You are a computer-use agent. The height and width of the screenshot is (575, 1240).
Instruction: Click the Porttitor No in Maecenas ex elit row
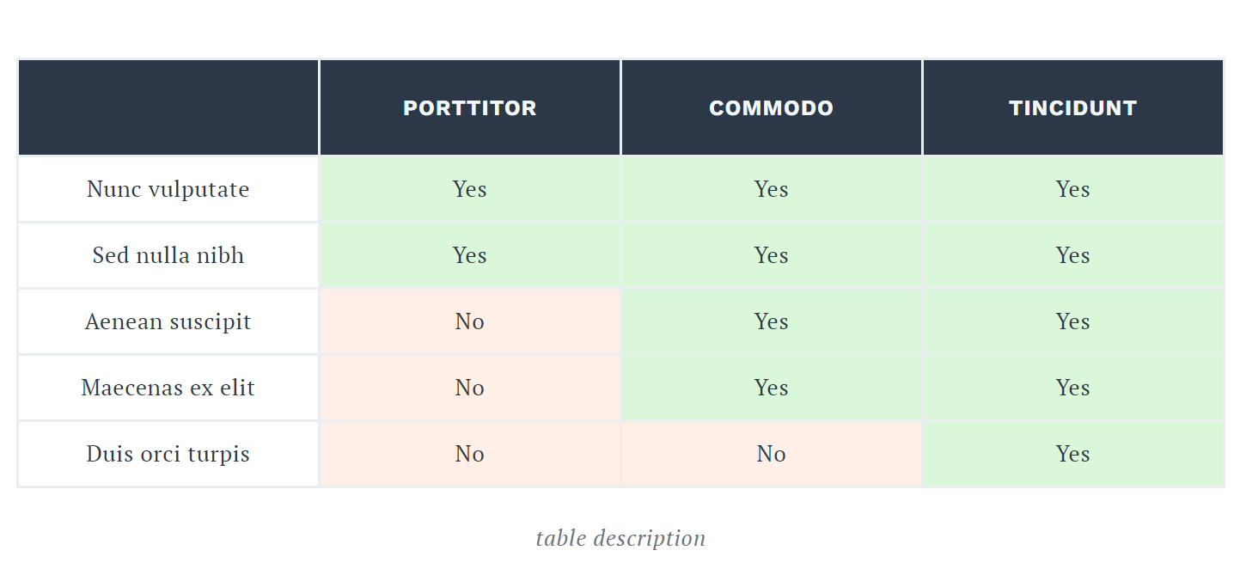pos(470,388)
